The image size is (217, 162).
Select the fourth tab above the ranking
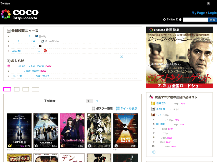(36, 89)
